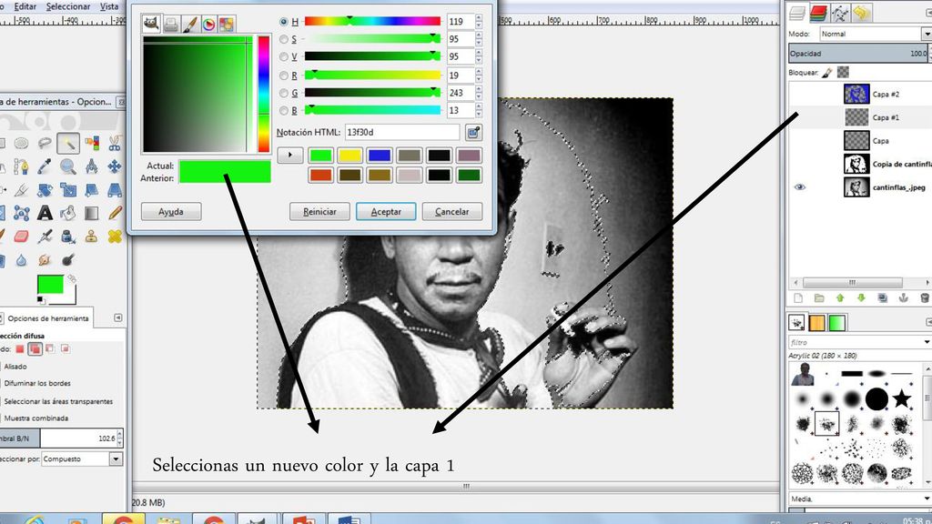Select the R red radio button
The image size is (932, 524).
[284, 76]
